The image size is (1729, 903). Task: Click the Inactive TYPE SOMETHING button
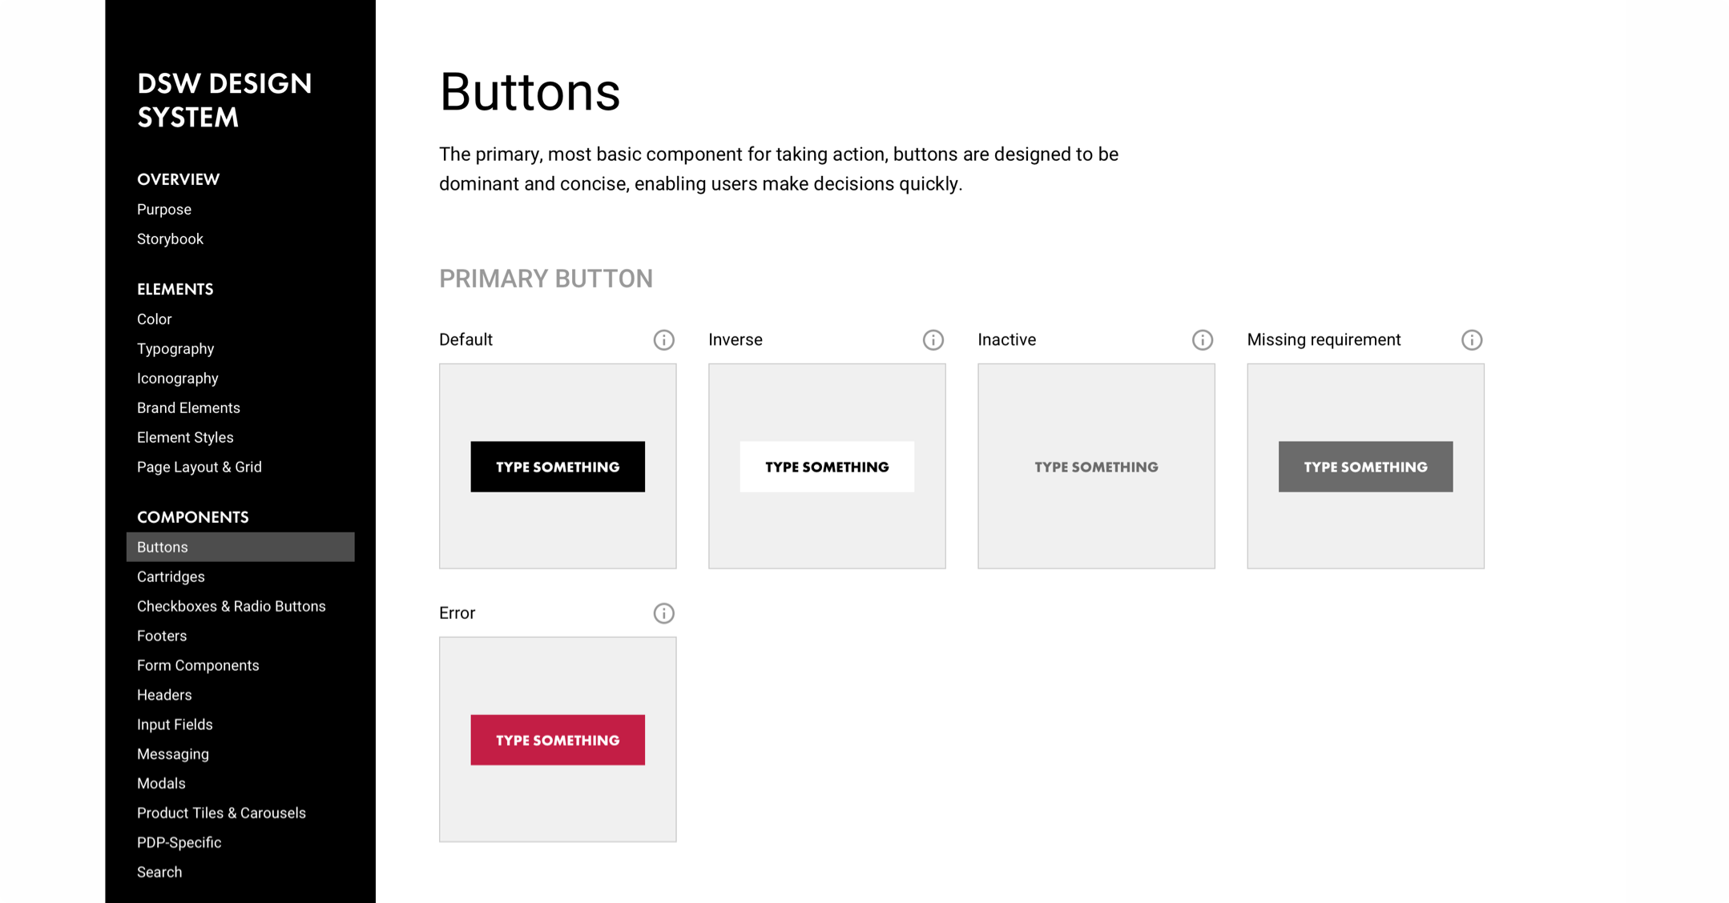pyautogui.click(x=1096, y=467)
